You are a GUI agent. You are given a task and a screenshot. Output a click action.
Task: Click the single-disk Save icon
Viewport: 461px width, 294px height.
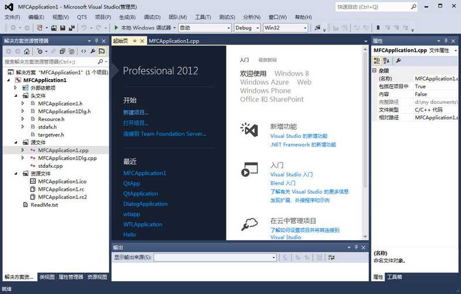pyautogui.click(x=63, y=28)
